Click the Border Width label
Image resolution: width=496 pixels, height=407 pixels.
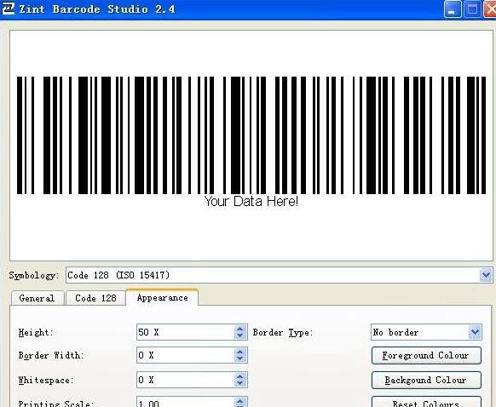(x=51, y=356)
